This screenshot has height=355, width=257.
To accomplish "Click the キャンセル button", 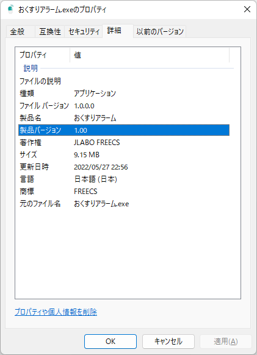I will point(168,342).
